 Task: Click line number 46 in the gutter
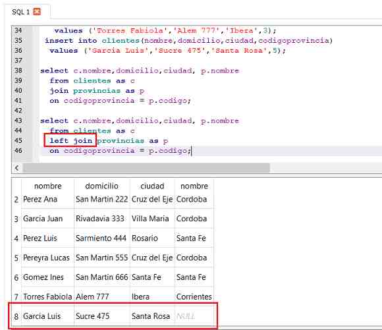18,151
